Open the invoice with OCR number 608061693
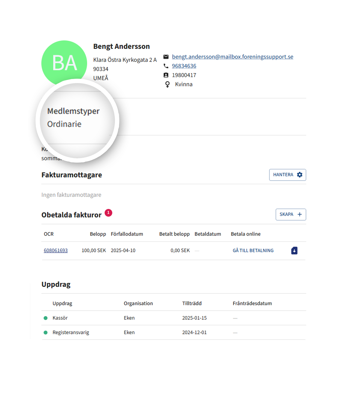This screenshot has height=410, width=355. pyautogui.click(x=56, y=250)
